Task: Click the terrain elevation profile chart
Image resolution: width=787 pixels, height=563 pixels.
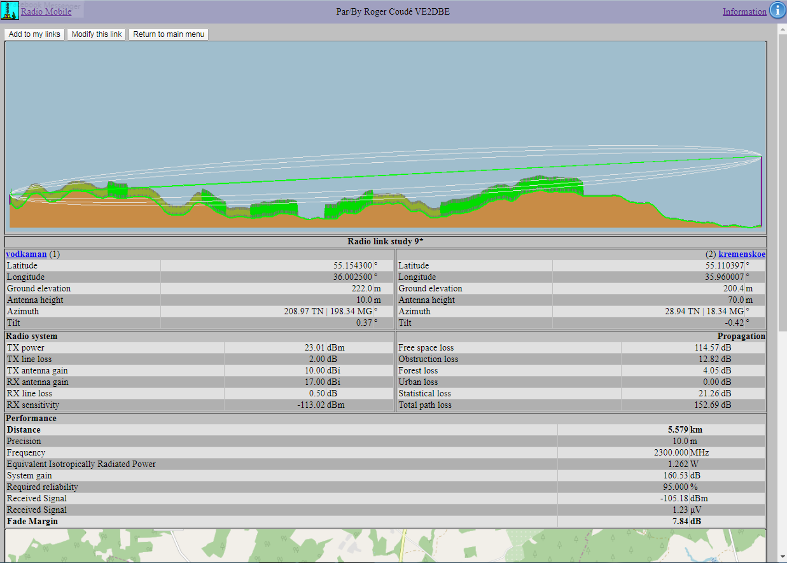Action: tap(386, 137)
